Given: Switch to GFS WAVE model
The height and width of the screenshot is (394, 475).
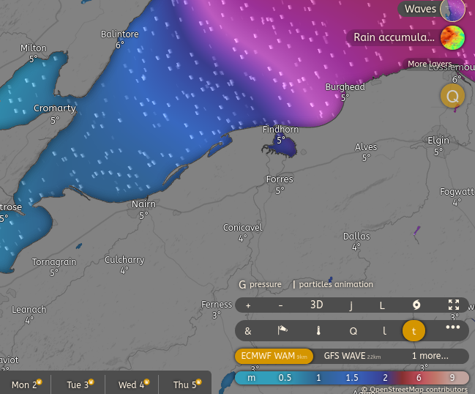Looking at the screenshot, I should tap(354, 356).
